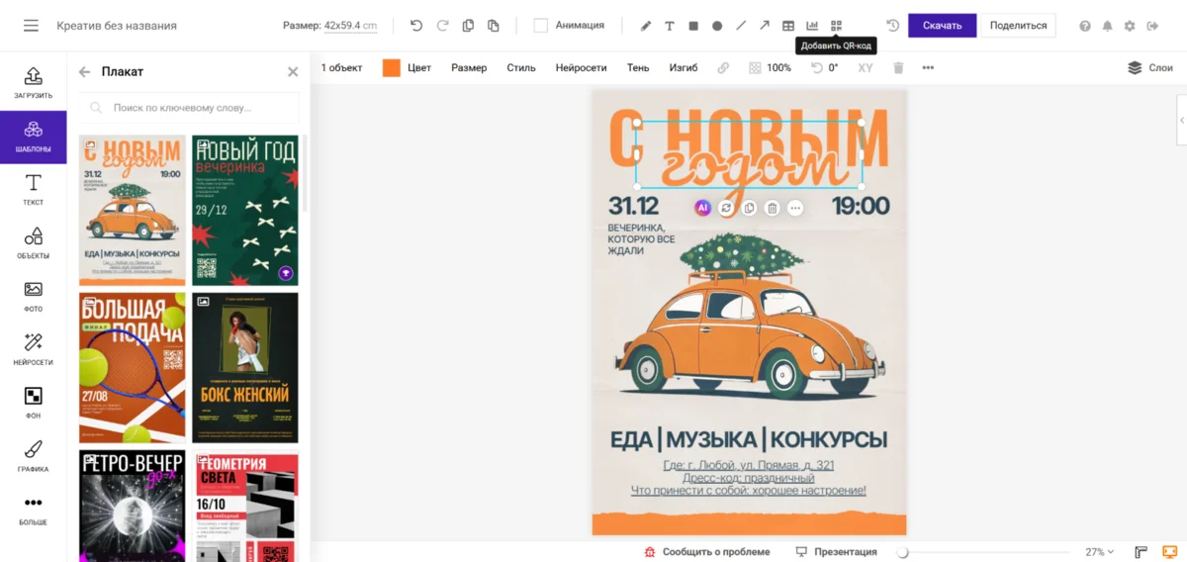This screenshot has width=1187, height=562.
Task: Change canvas size 42x59.4 cm
Action: [350, 26]
